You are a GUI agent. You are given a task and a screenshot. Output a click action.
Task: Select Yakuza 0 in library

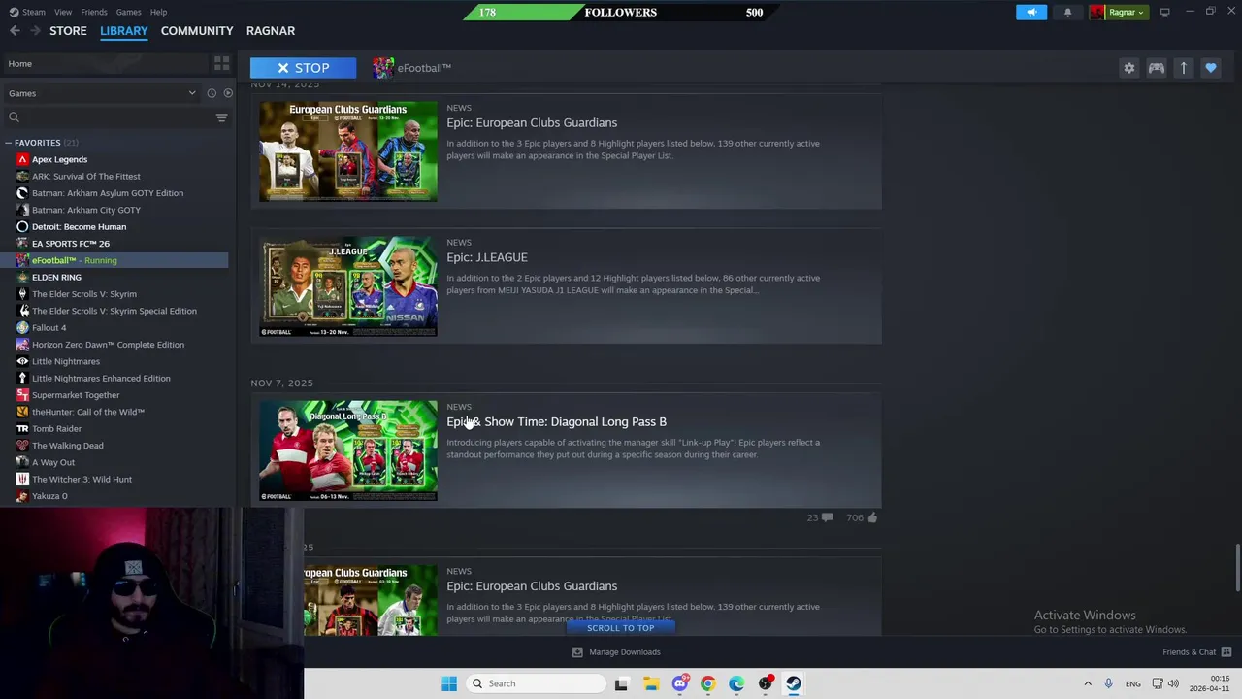pyautogui.click(x=49, y=496)
